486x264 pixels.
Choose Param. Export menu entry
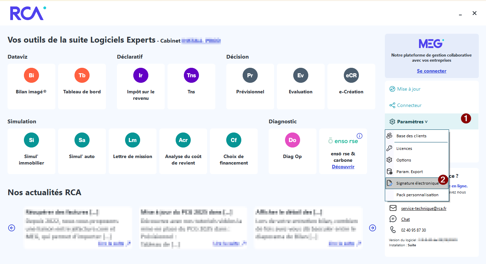[417, 172]
